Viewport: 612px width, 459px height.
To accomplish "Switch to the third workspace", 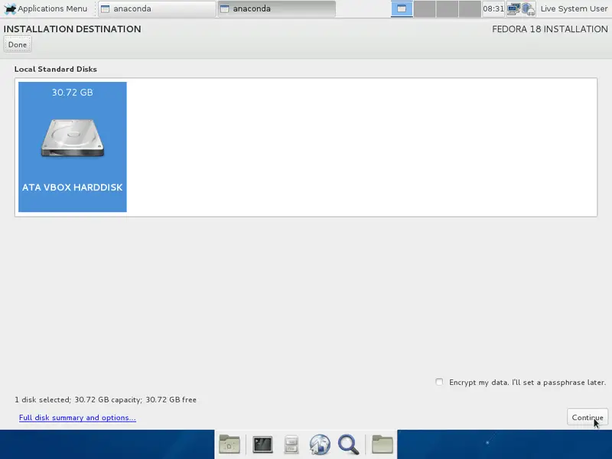I will pyautogui.click(x=447, y=8).
